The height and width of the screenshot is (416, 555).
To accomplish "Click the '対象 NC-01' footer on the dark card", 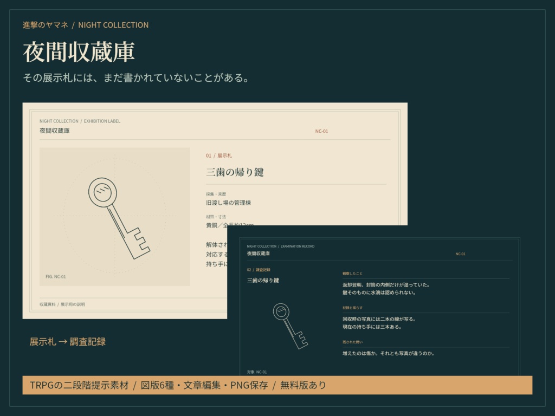I will 257,372.
